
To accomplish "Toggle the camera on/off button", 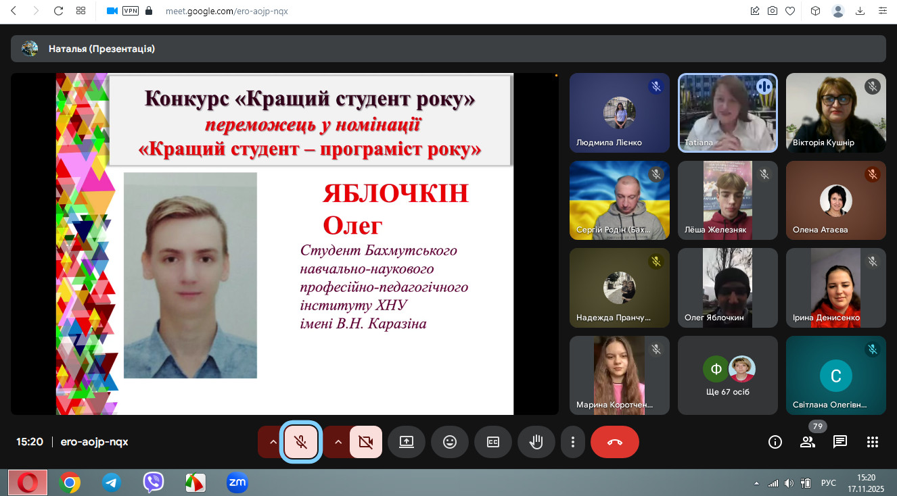I will [x=366, y=442].
